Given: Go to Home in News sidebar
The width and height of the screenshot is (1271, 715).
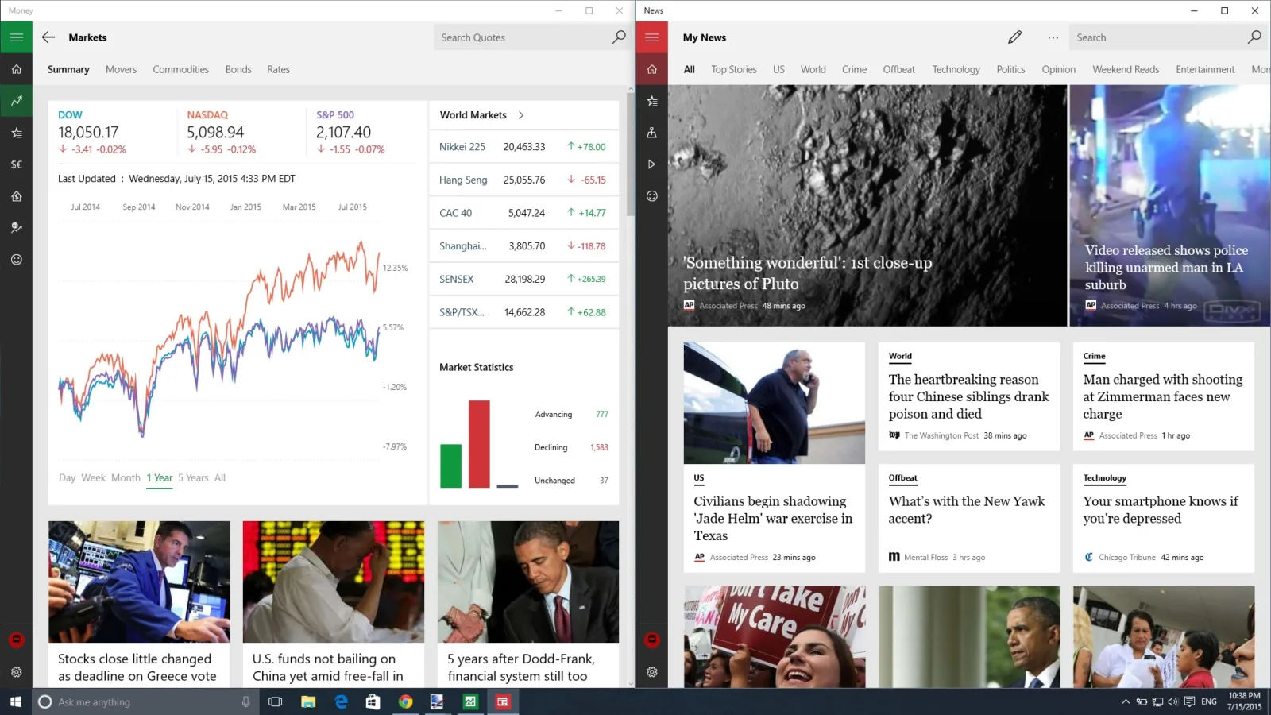Looking at the screenshot, I should (x=651, y=69).
